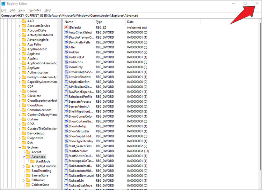262x190 pixels.
Task: Click the Registry Editor app icon in title bar
Action: [x=3, y=3]
